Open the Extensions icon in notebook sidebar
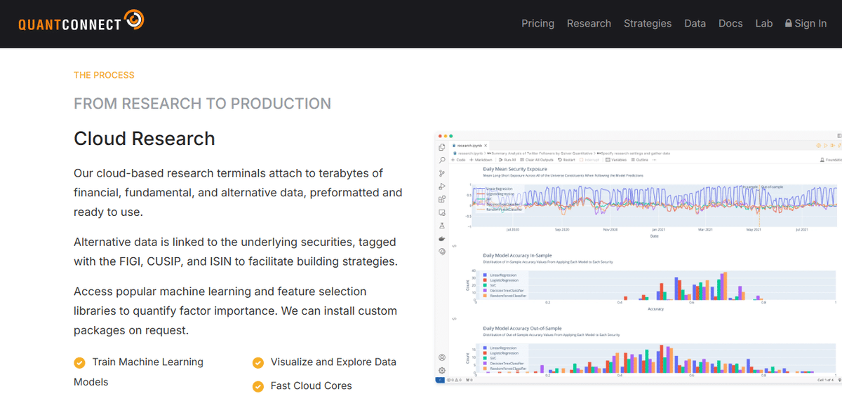Image resolution: width=842 pixels, height=396 pixels. 442,199
